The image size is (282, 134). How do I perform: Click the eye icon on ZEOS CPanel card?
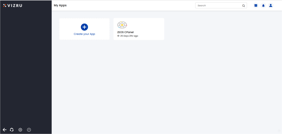118,36
